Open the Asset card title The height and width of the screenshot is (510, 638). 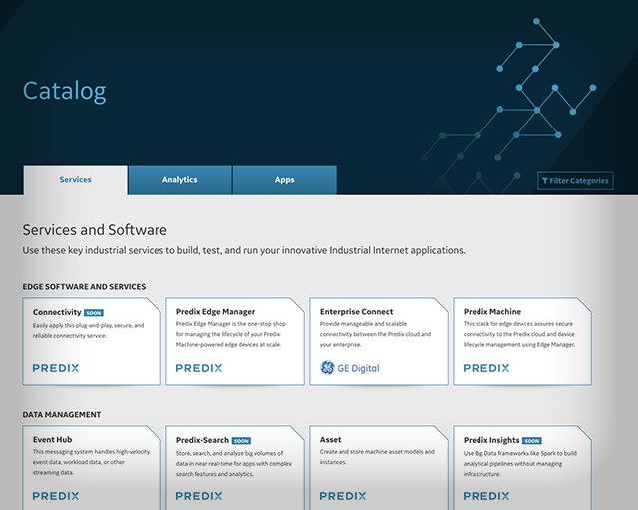(x=330, y=440)
